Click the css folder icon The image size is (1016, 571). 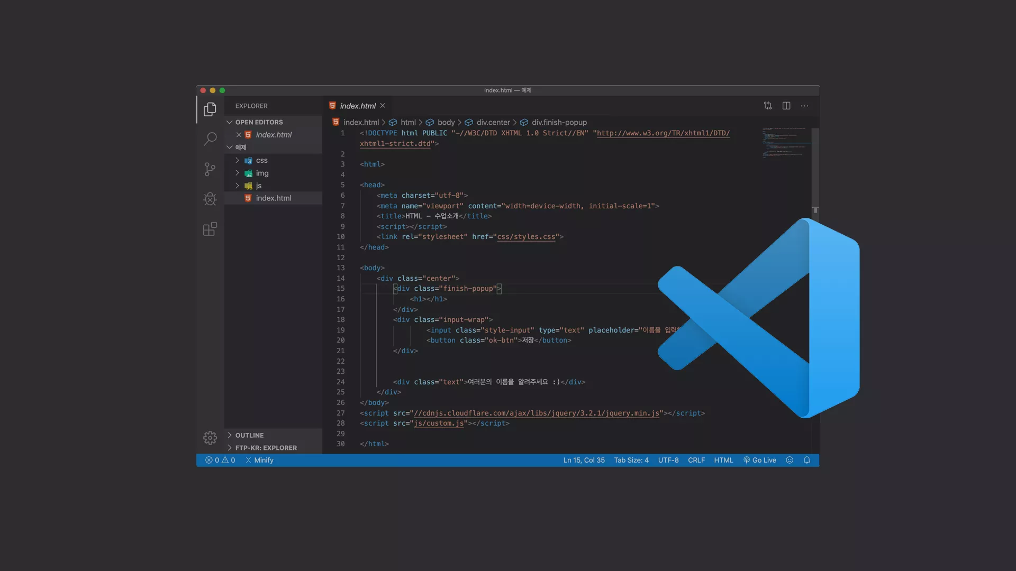pos(248,161)
